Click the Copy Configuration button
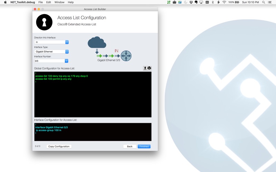 tap(59, 147)
